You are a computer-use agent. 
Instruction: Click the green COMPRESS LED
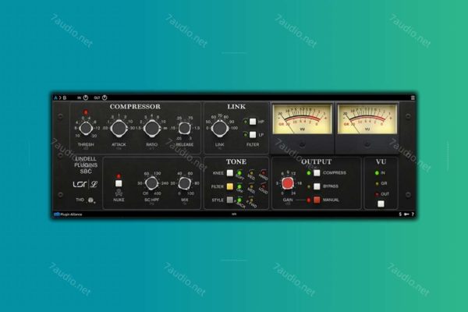coord(309,173)
